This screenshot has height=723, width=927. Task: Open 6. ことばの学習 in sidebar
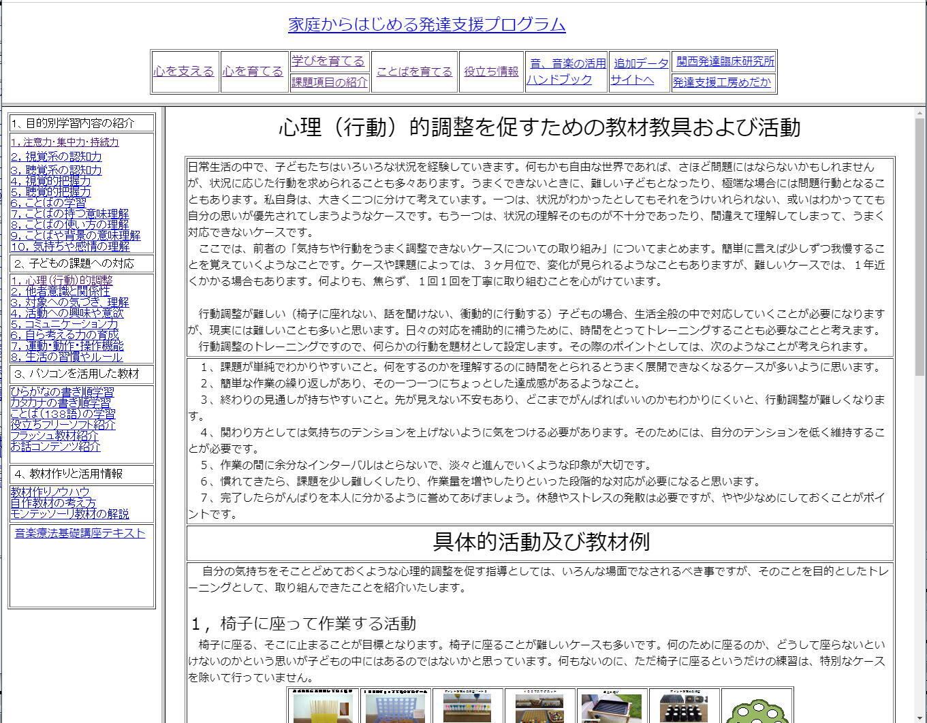tap(48, 203)
